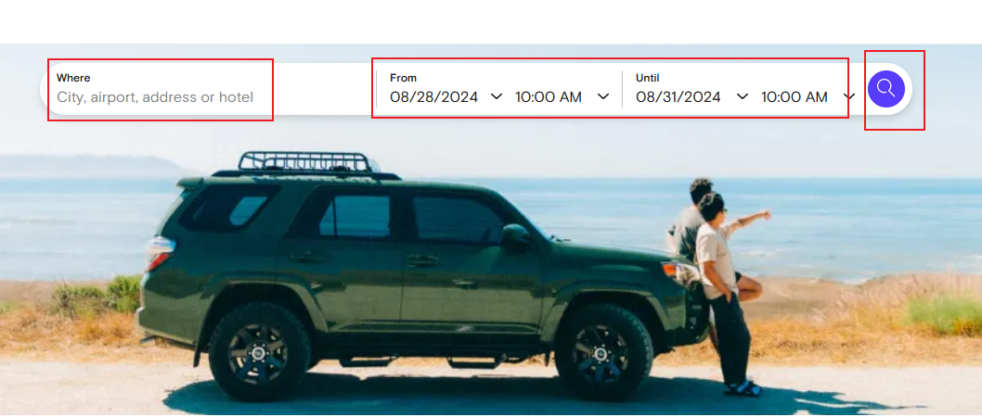Open the Until time 10:00 AM selector
The width and height of the screenshot is (982, 417).
pos(795,97)
